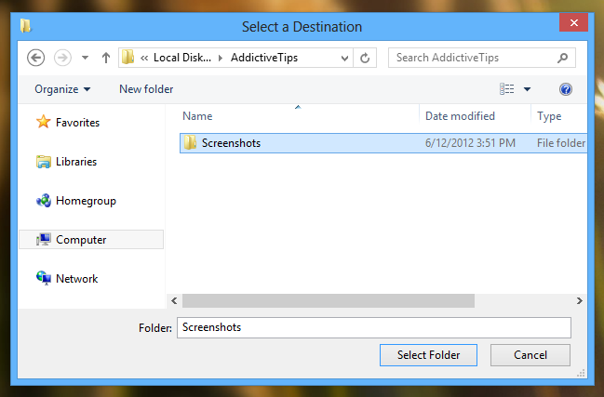Image resolution: width=604 pixels, height=397 pixels.
Task: Open the recent locations dropdown arrow
Action: coord(85,58)
